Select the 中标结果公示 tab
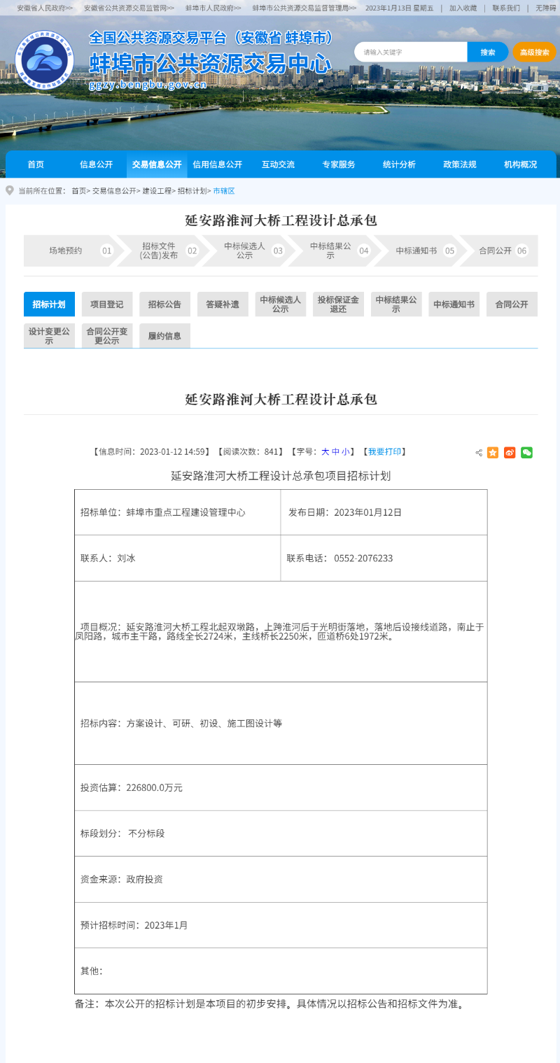The image size is (560, 1063). 396,304
